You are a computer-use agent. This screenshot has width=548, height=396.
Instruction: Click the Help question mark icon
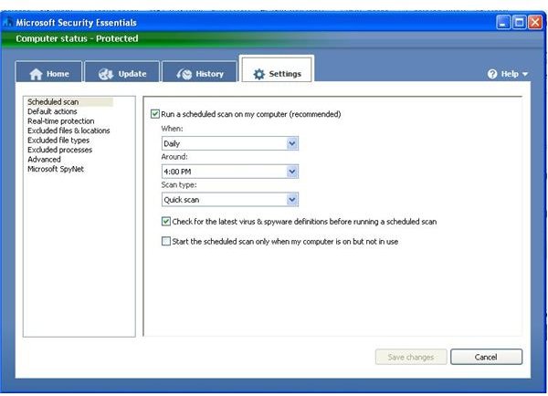(492, 74)
